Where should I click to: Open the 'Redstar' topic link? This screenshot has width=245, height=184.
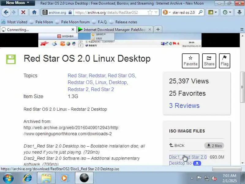coord(97,75)
